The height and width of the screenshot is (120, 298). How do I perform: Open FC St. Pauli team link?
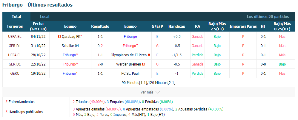click(x=130, y=73)
